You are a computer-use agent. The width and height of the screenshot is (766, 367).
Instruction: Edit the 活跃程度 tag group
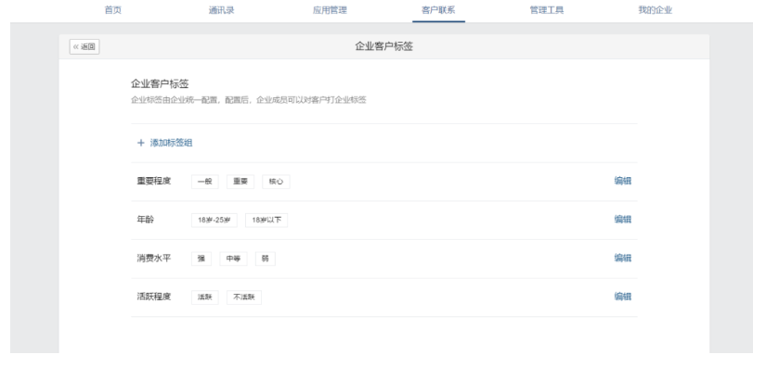point(622,297)
